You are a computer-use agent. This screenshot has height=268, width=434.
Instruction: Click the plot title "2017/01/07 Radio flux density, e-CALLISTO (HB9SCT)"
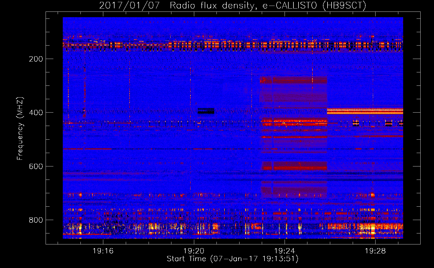(x=233, y=5)
